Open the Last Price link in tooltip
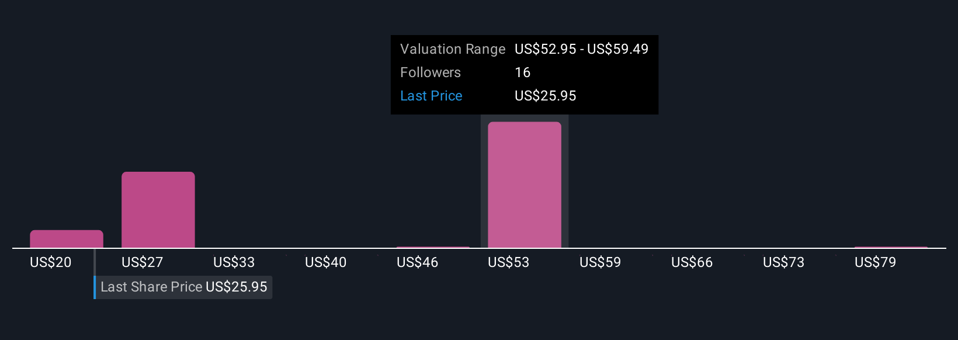Image resolution: width=958 pixels, height=340 pixels. [431, 96]
